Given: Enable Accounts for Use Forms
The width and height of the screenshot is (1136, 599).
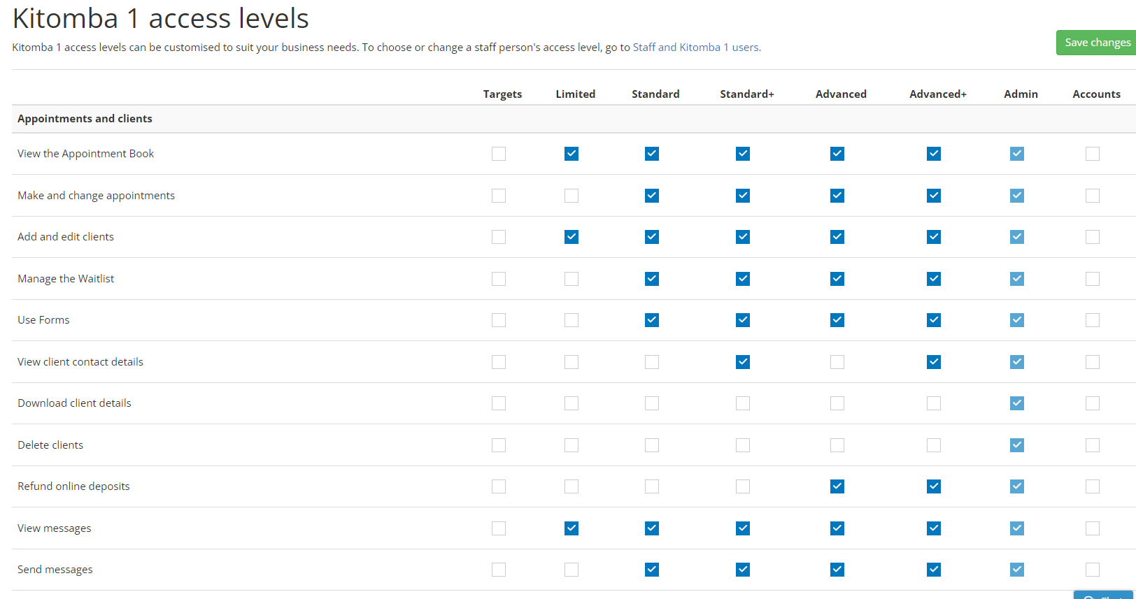Looking at the screenshot, I should click(1093, 320).
